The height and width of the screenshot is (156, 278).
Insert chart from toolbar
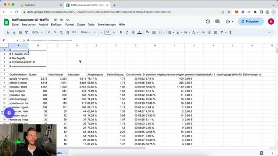(215, 32)
